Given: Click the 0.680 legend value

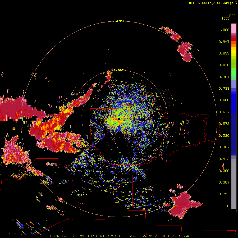Looking at the screenshot, I should [x=224, y=100].
